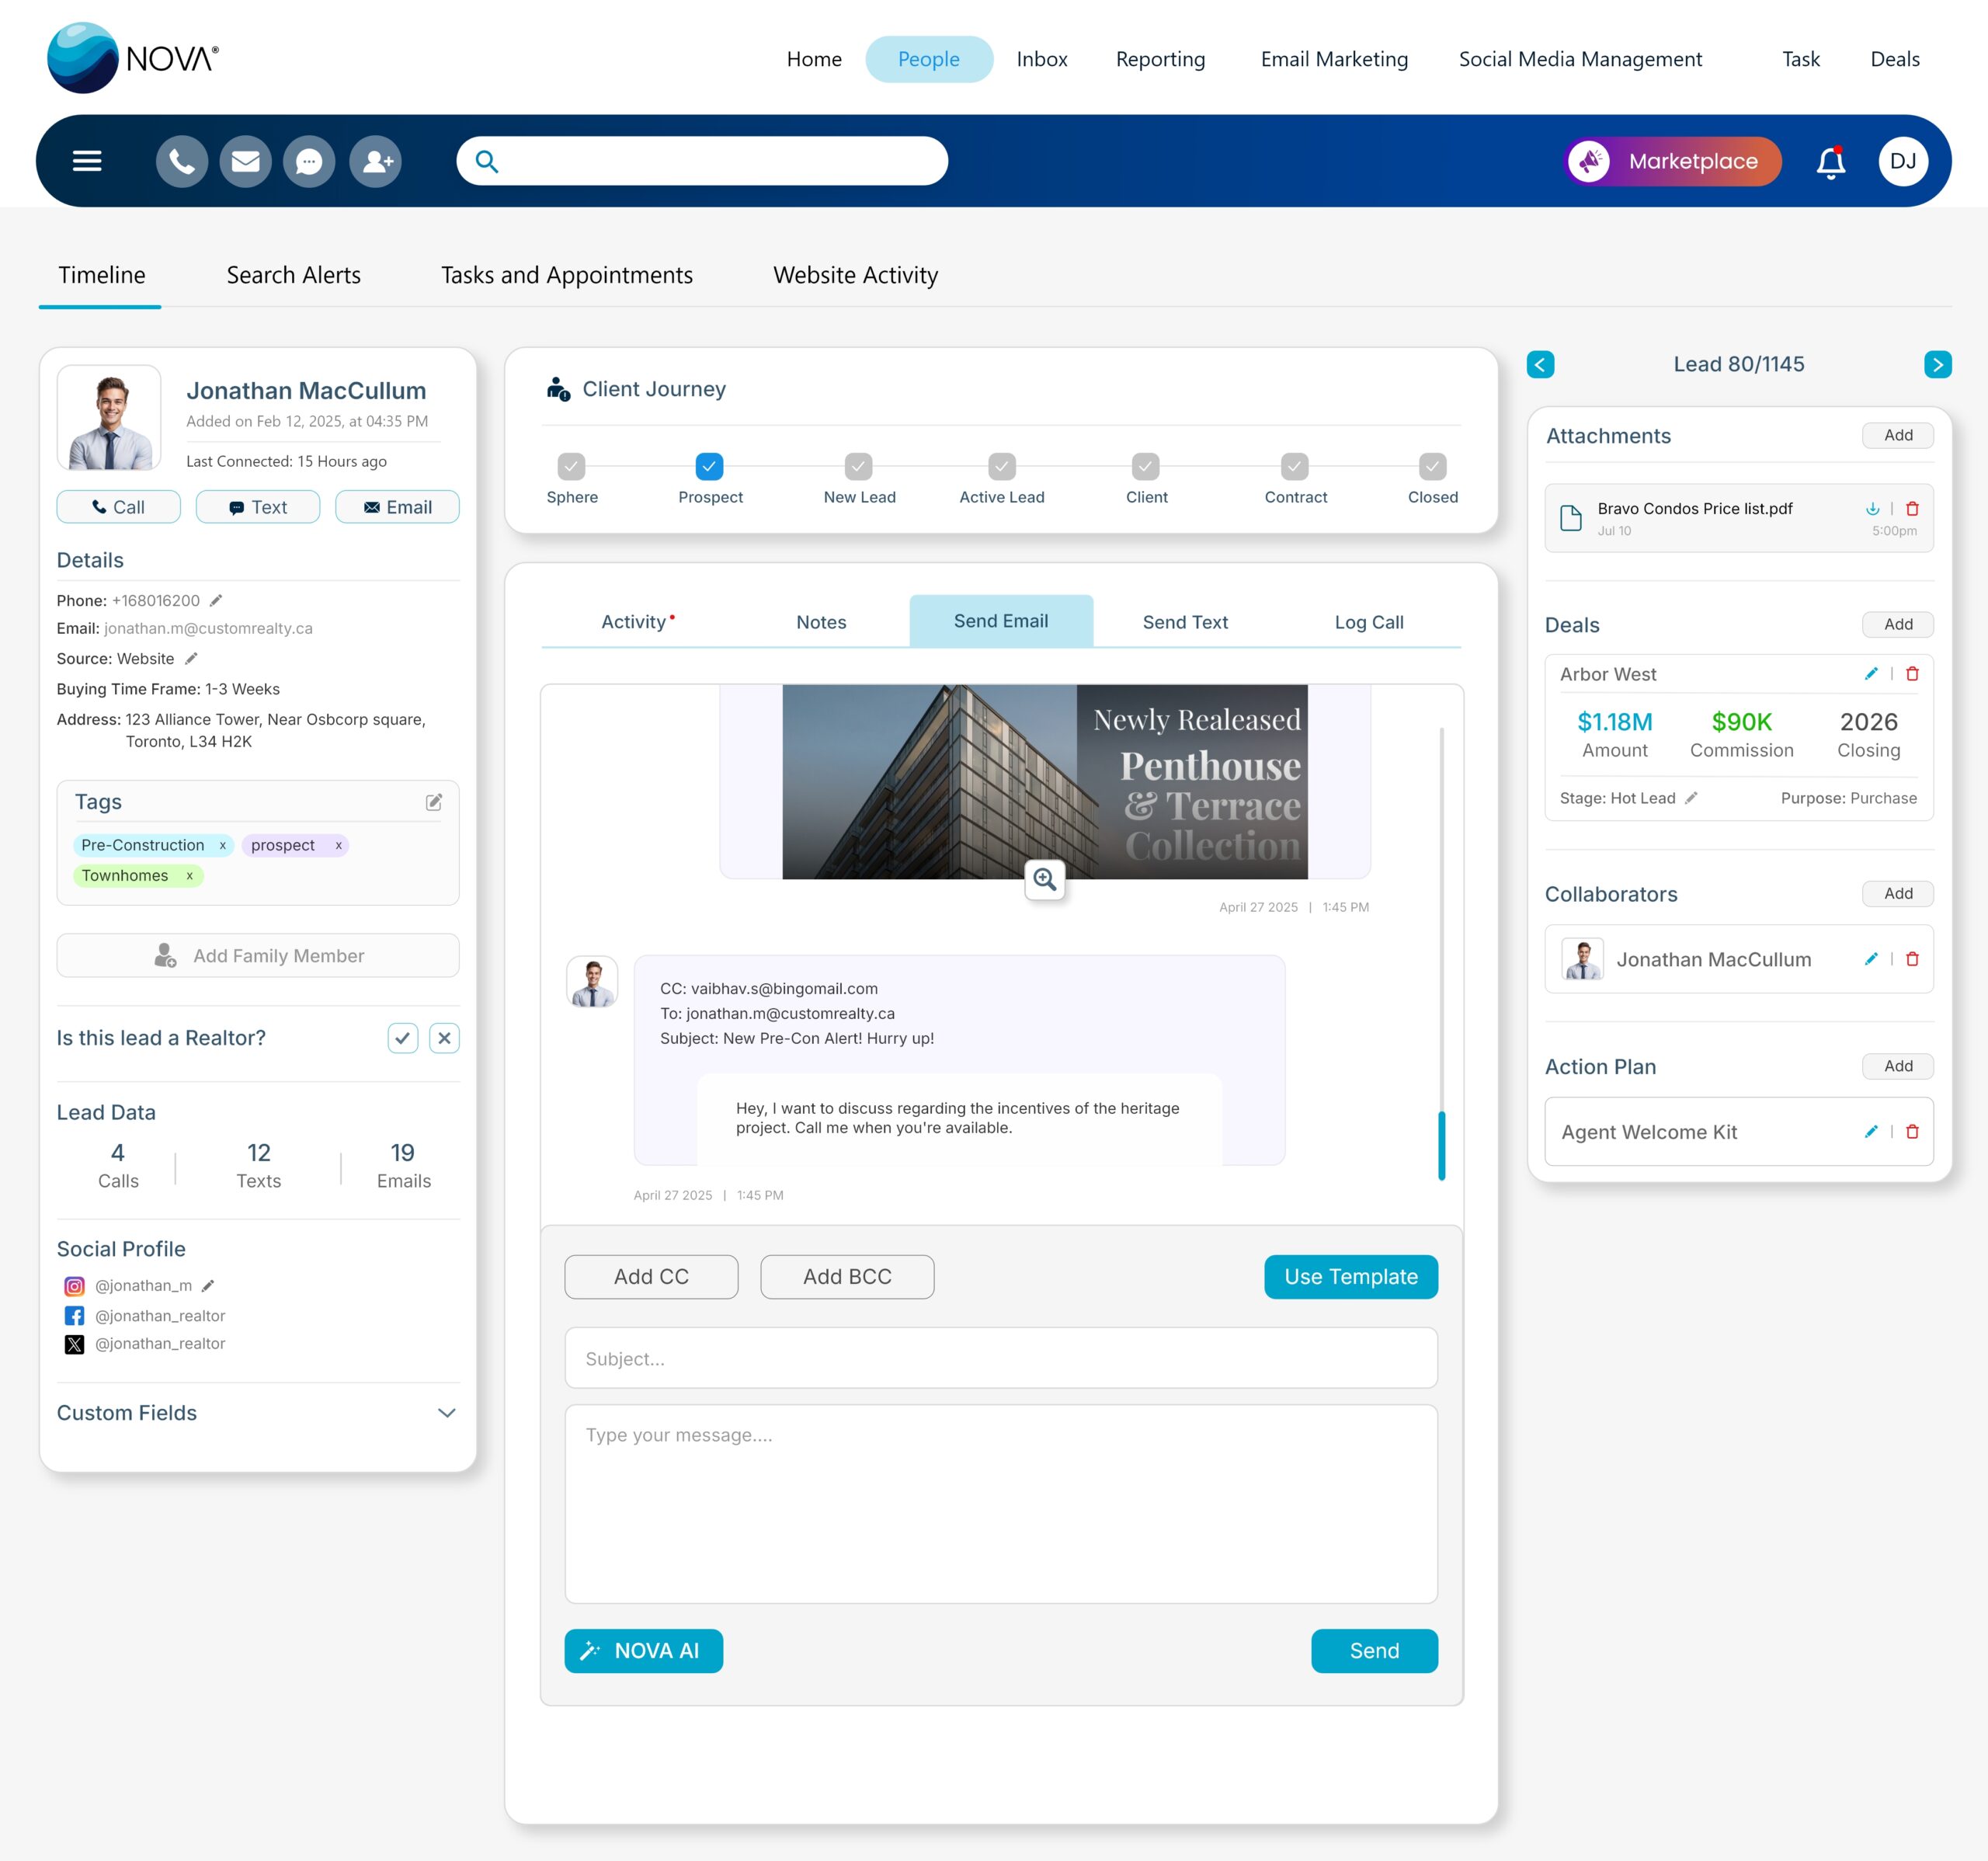Click the NOVA AI button
Screen dimensions: 1988x1861
[x=643, y=1651]
